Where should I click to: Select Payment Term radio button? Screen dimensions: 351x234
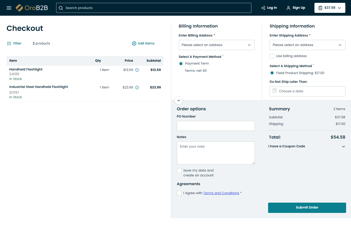[x=181, y=64]
